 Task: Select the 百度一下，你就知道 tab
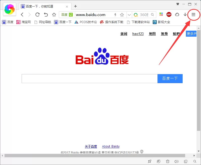[45, 6]
